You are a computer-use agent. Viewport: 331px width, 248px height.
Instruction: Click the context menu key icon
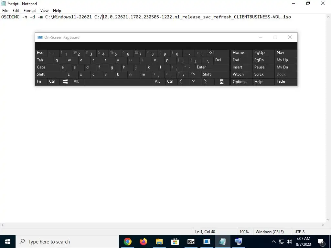pyautogui.click(x=222, y=81)
